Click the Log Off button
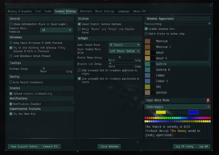Viewport: 219px width, 155px height. point(203,147)
